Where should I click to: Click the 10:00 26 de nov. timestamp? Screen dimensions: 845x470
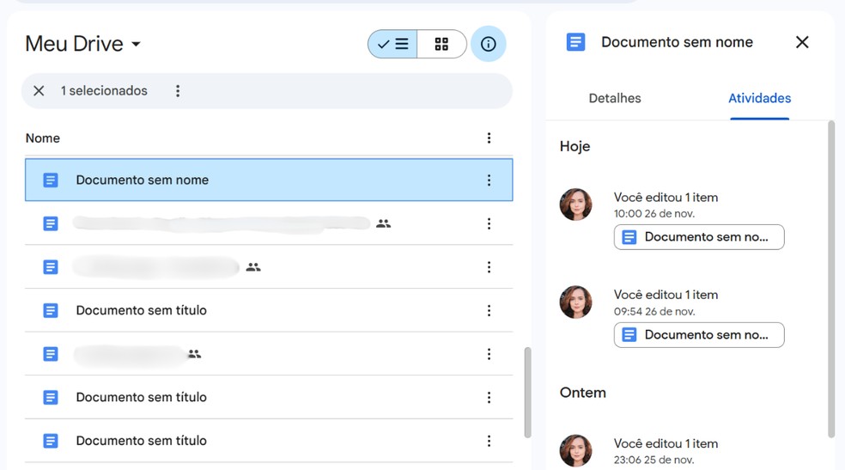(x=654, y=213)
